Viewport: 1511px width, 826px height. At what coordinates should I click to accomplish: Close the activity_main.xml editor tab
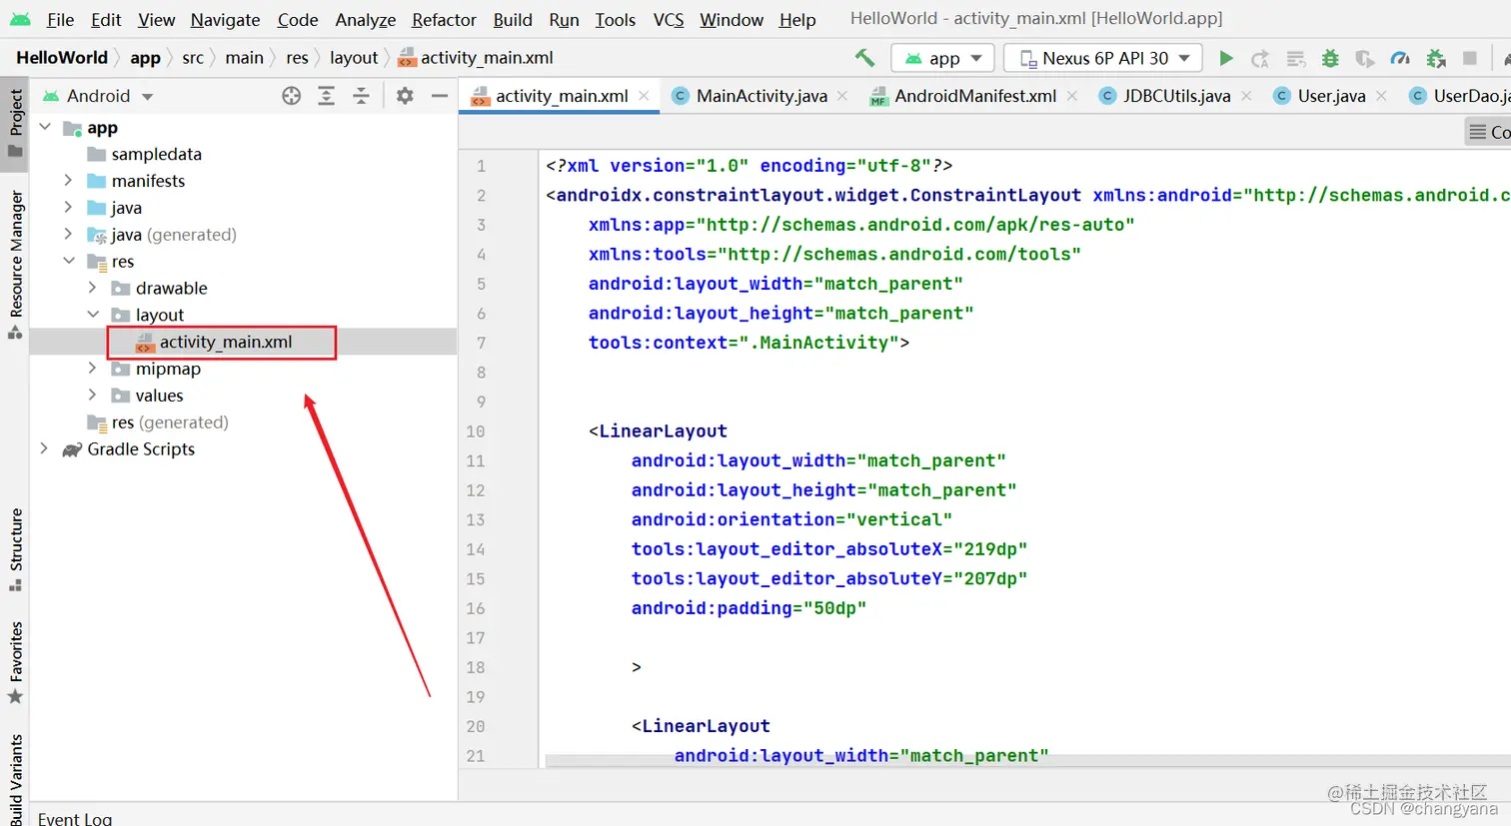click(x=644, y=96)
